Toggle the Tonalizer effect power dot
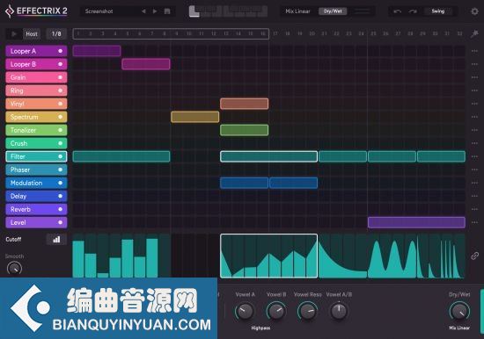Viewport: 484px width, 339px height. tap(61, 130)
